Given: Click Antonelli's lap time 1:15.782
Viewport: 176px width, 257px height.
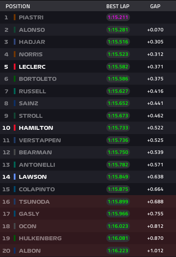Looking at the screenshot, I should [118, 165].
